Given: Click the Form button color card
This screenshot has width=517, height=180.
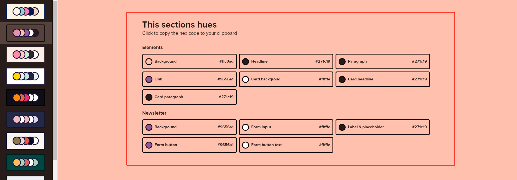Looking at the screenshot, I should click(189, 145).
